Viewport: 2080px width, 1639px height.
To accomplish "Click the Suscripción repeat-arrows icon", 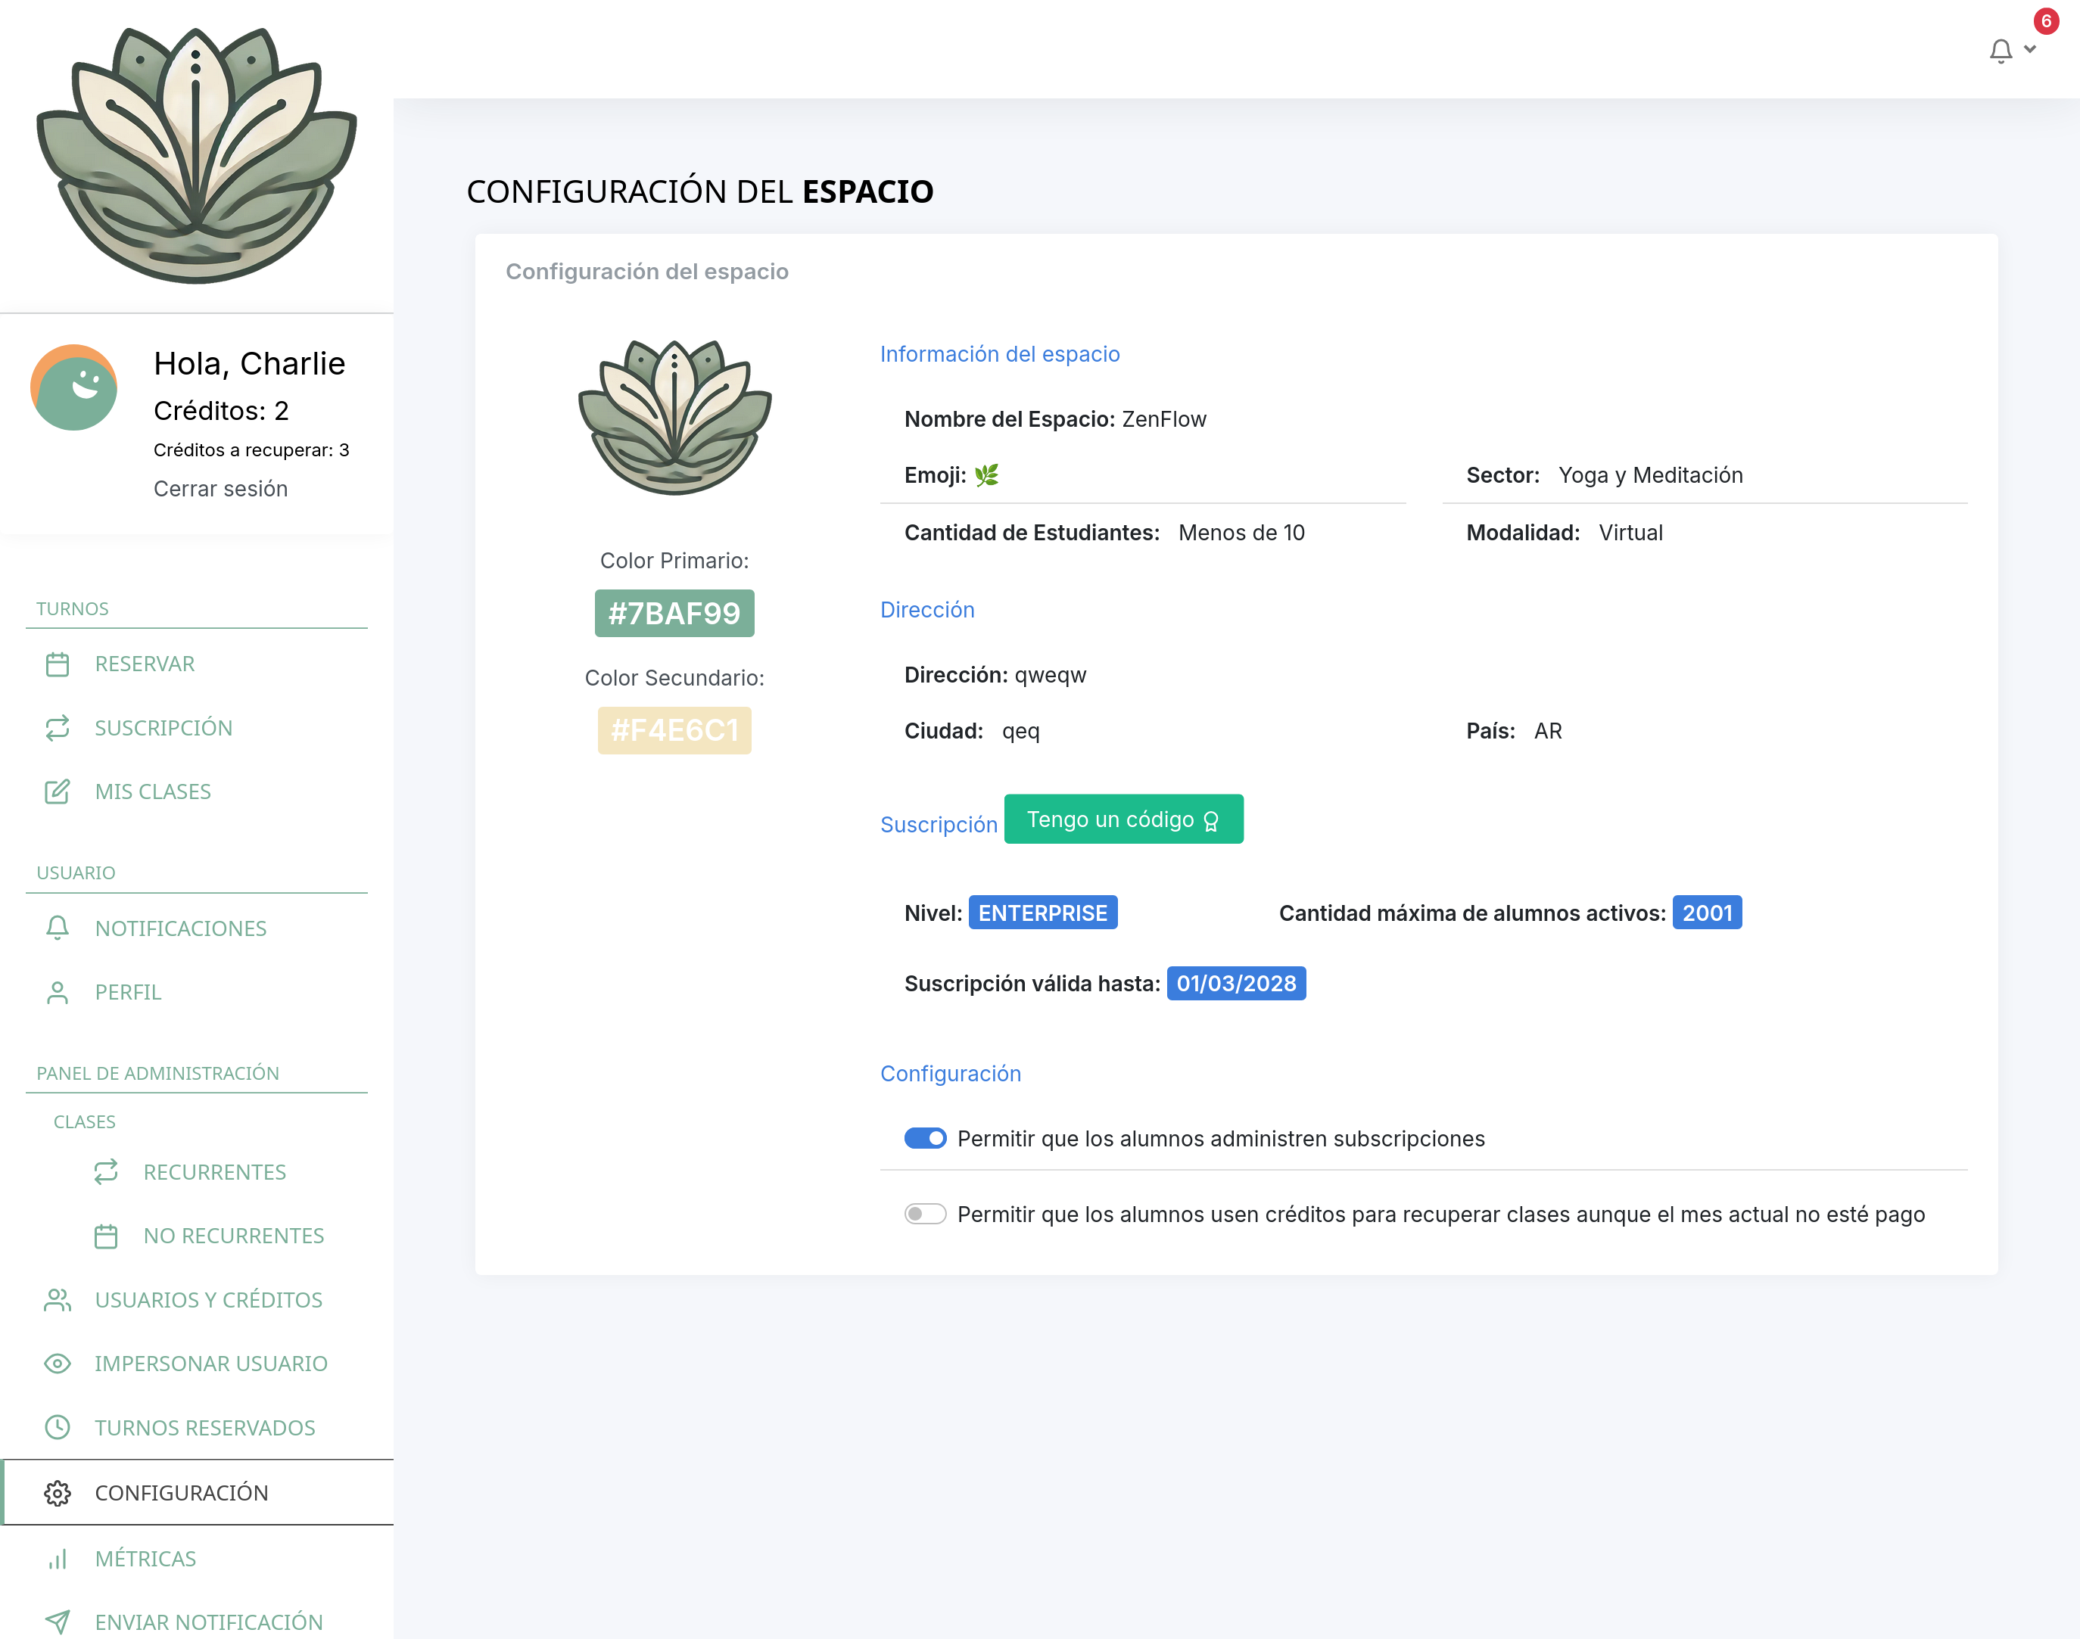I will coord(58,727).
